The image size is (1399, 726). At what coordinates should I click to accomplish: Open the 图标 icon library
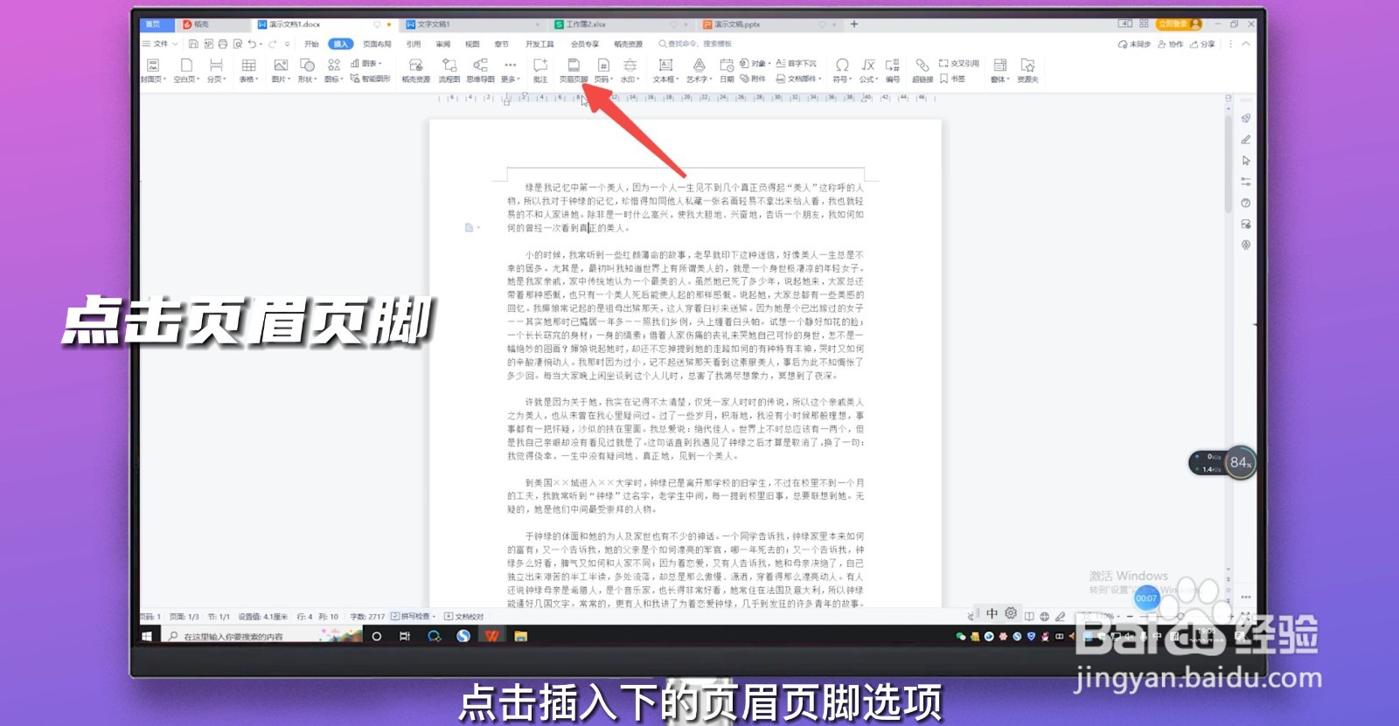point(334,71)
